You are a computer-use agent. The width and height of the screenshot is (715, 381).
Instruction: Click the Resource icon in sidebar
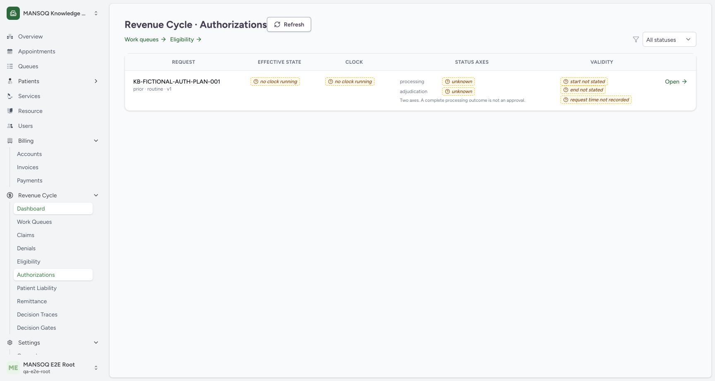click(10, 111)
